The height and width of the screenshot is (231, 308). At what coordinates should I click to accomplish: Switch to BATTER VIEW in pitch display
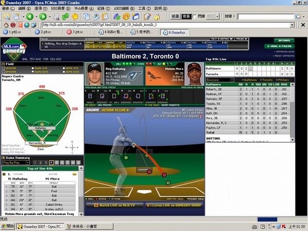(x=175, y=199)
